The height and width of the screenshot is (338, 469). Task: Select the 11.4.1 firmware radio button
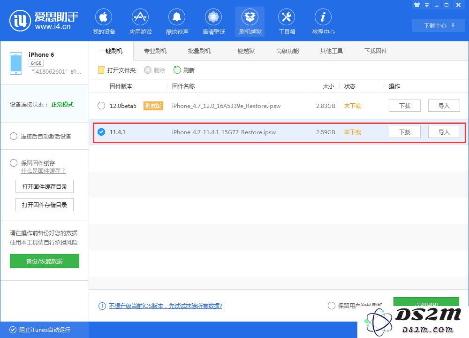[x=101, y=132]
